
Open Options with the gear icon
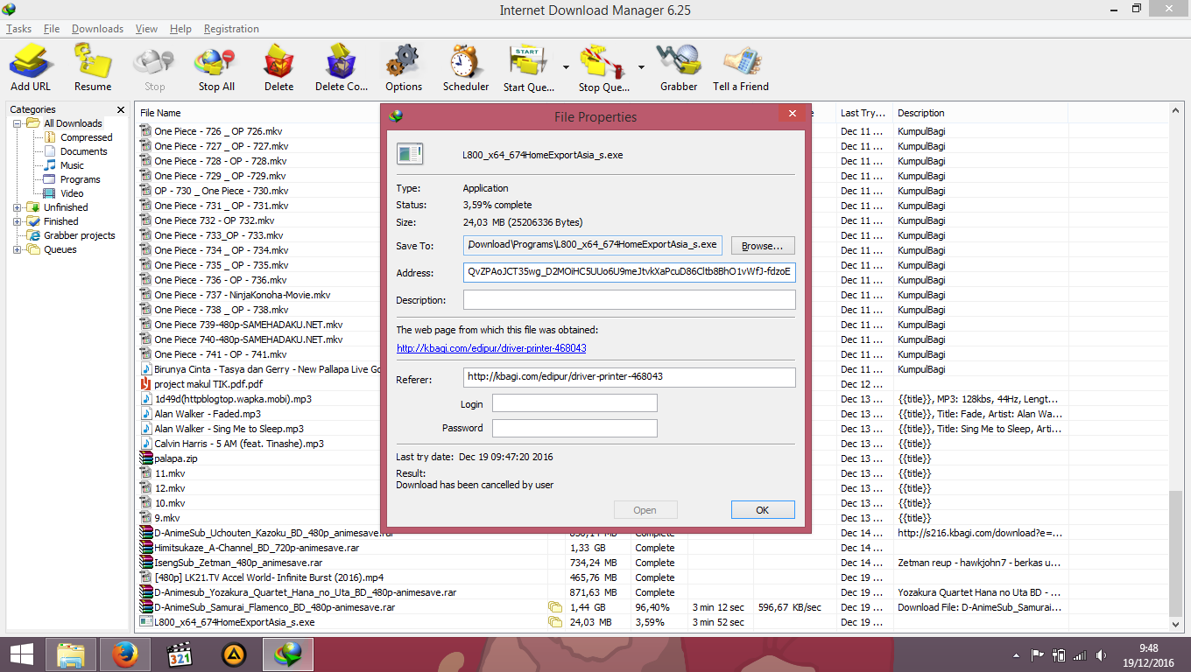403,61
